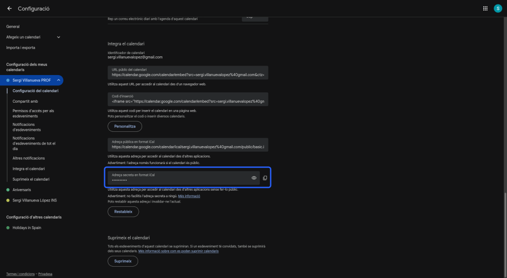The width and height of the screenshot is (507, 278).
Task: Reveal the secret iCal address
Action: pos(254,178)
